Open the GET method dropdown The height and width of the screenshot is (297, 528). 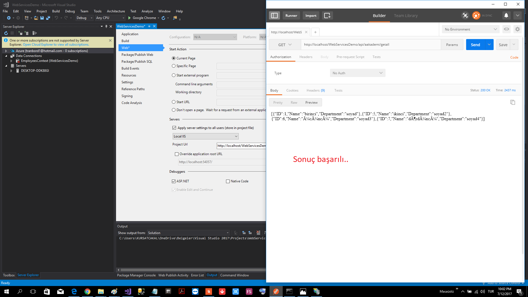(285, 45)
